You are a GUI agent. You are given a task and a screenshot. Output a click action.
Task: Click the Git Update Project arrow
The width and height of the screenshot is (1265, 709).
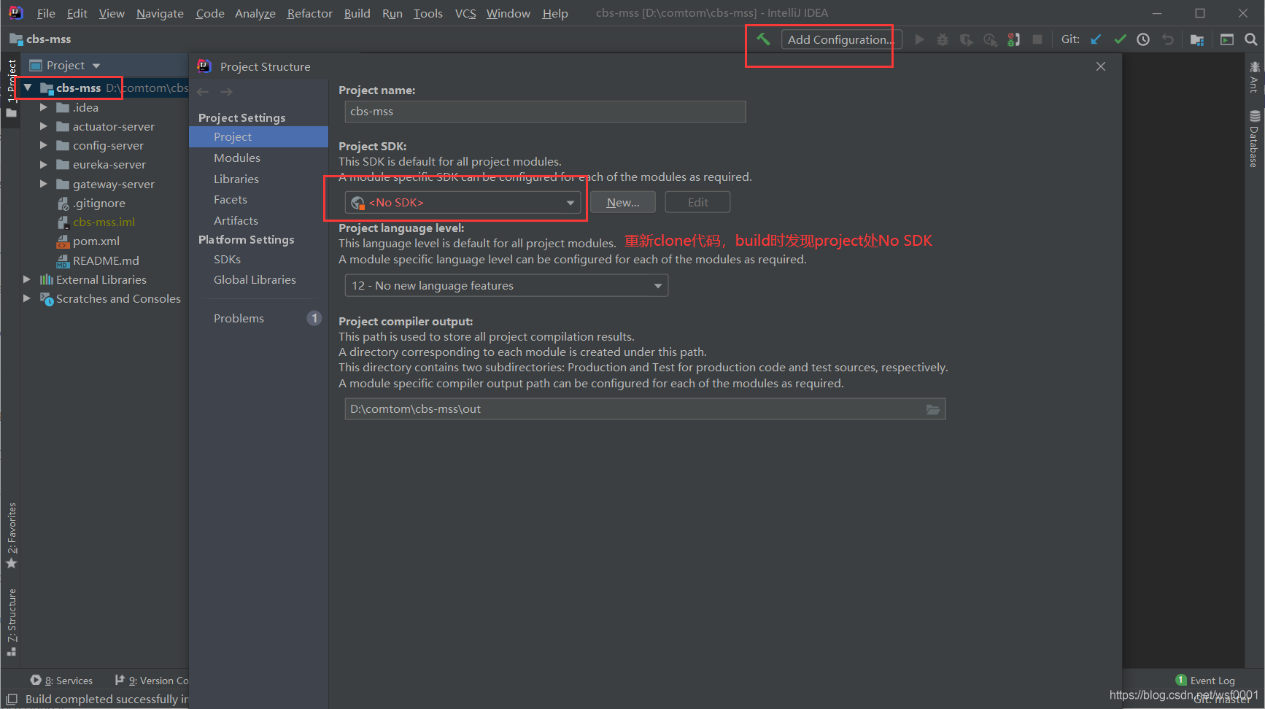1096,39
